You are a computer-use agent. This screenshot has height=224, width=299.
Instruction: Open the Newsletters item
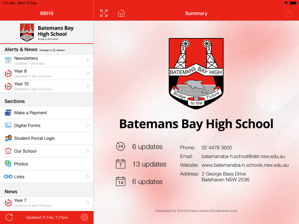[47, 61]
